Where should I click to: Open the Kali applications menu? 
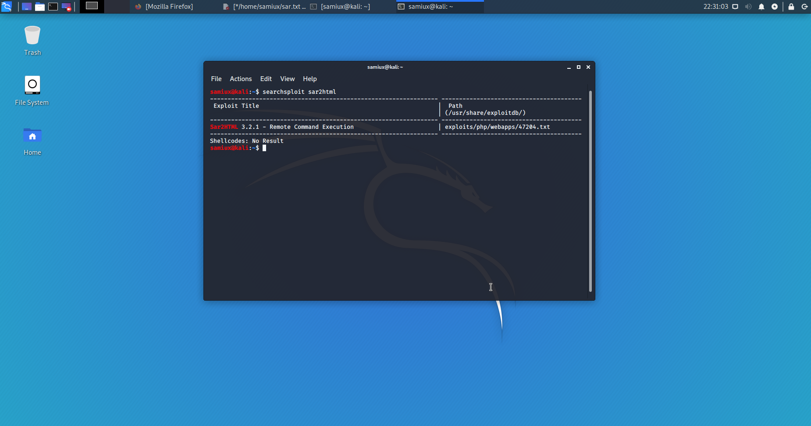(7, 7)
